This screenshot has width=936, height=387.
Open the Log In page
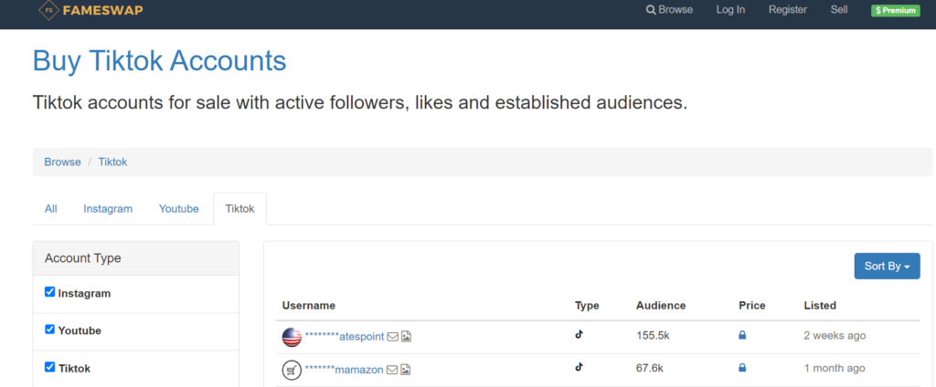pyautogui.click(x=730, y=10)
